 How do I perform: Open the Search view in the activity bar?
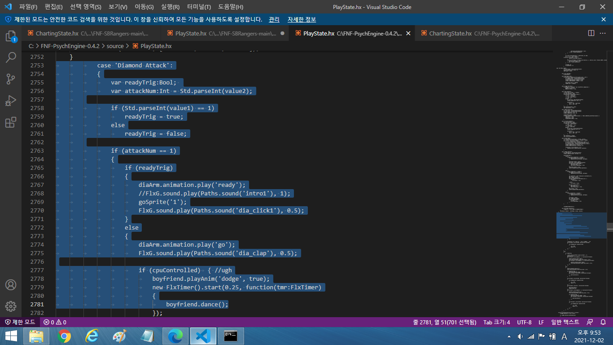pyautogui.click(x=11, y=57)
